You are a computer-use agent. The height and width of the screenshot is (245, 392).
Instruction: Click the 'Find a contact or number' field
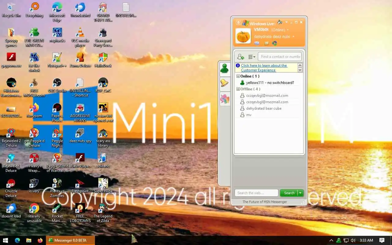pyautogui.click(x=280, y=57)
